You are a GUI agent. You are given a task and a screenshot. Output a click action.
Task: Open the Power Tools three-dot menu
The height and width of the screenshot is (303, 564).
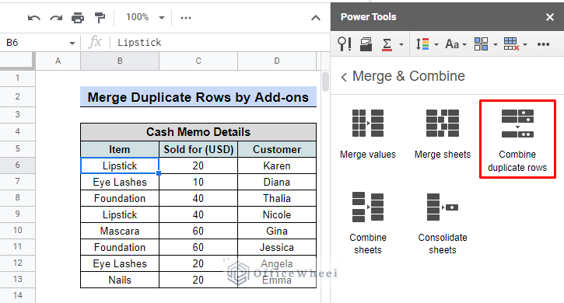pos(543,44)
